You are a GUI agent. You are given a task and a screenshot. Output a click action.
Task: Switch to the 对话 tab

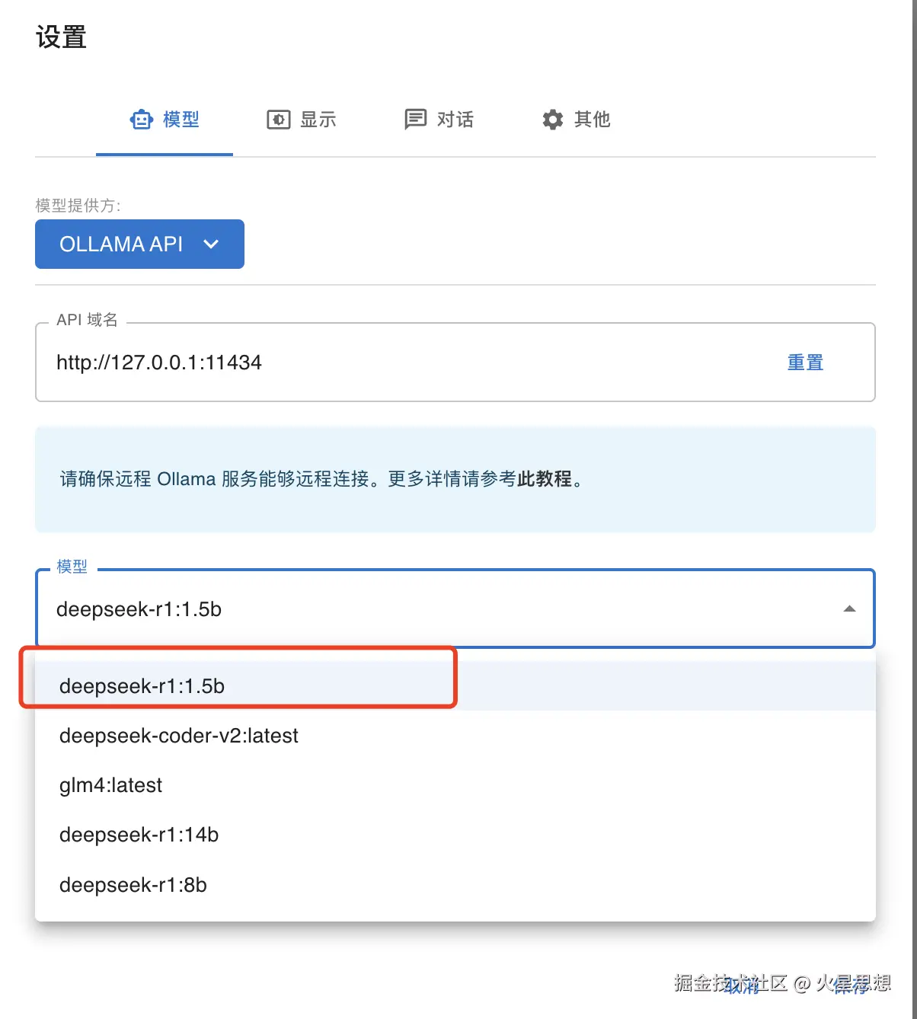[x=439, y=120]
